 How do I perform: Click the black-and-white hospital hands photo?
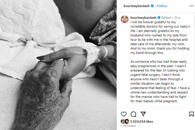point(58,65)
